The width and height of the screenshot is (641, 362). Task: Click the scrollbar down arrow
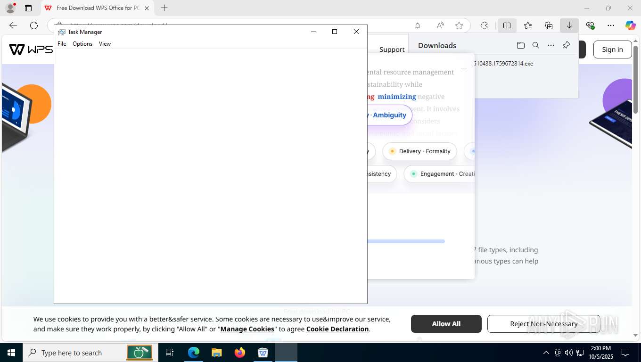tap(636, 335)
